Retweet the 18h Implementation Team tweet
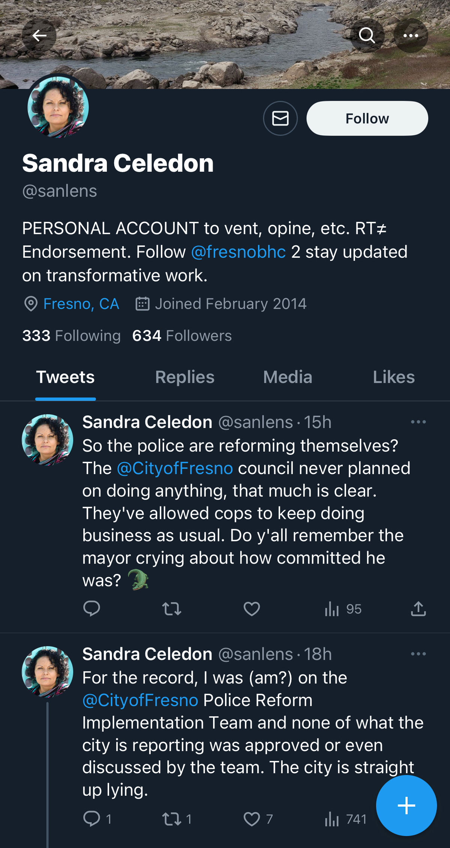The image size is (450, 848). click(x=172, y=819)
